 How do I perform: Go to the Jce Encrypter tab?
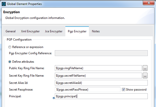pos(54,31)
